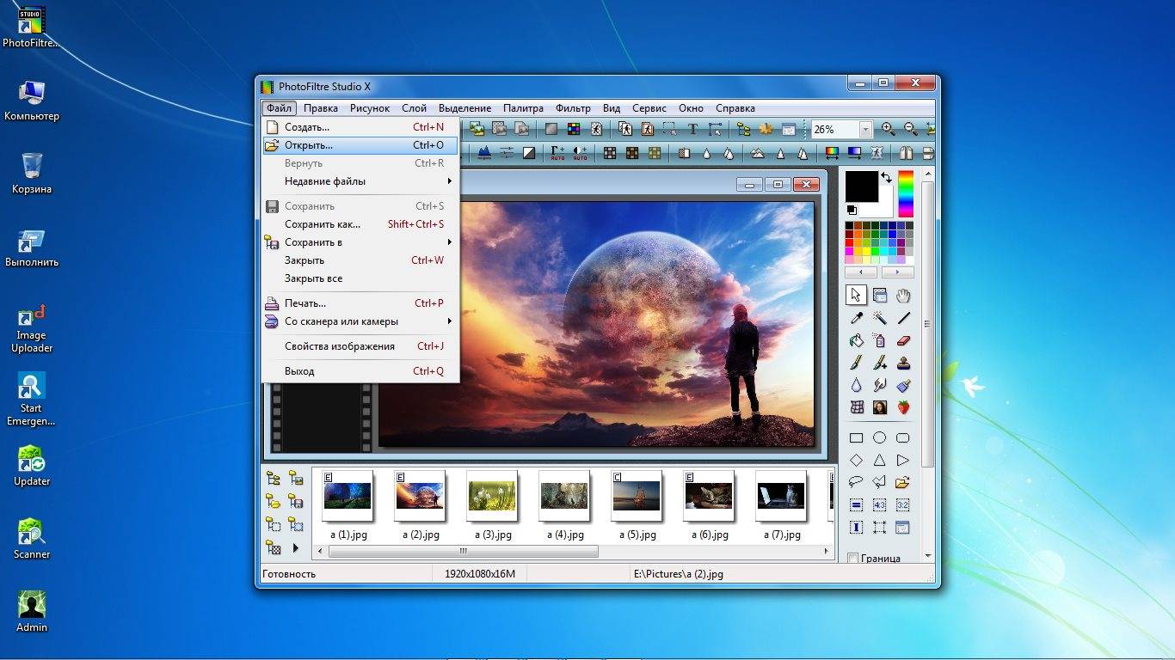Expand the Сохранить в submenu
Image resolution: width=1175 pixels, height=660 pixels.
point(360,242)
